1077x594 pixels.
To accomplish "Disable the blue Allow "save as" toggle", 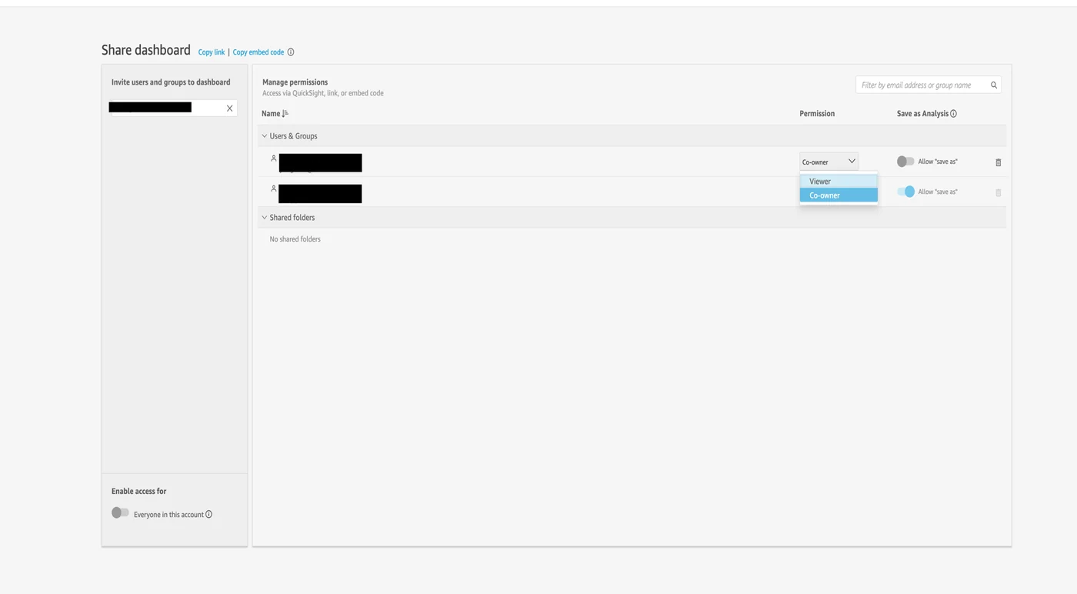I will (905, 192).
